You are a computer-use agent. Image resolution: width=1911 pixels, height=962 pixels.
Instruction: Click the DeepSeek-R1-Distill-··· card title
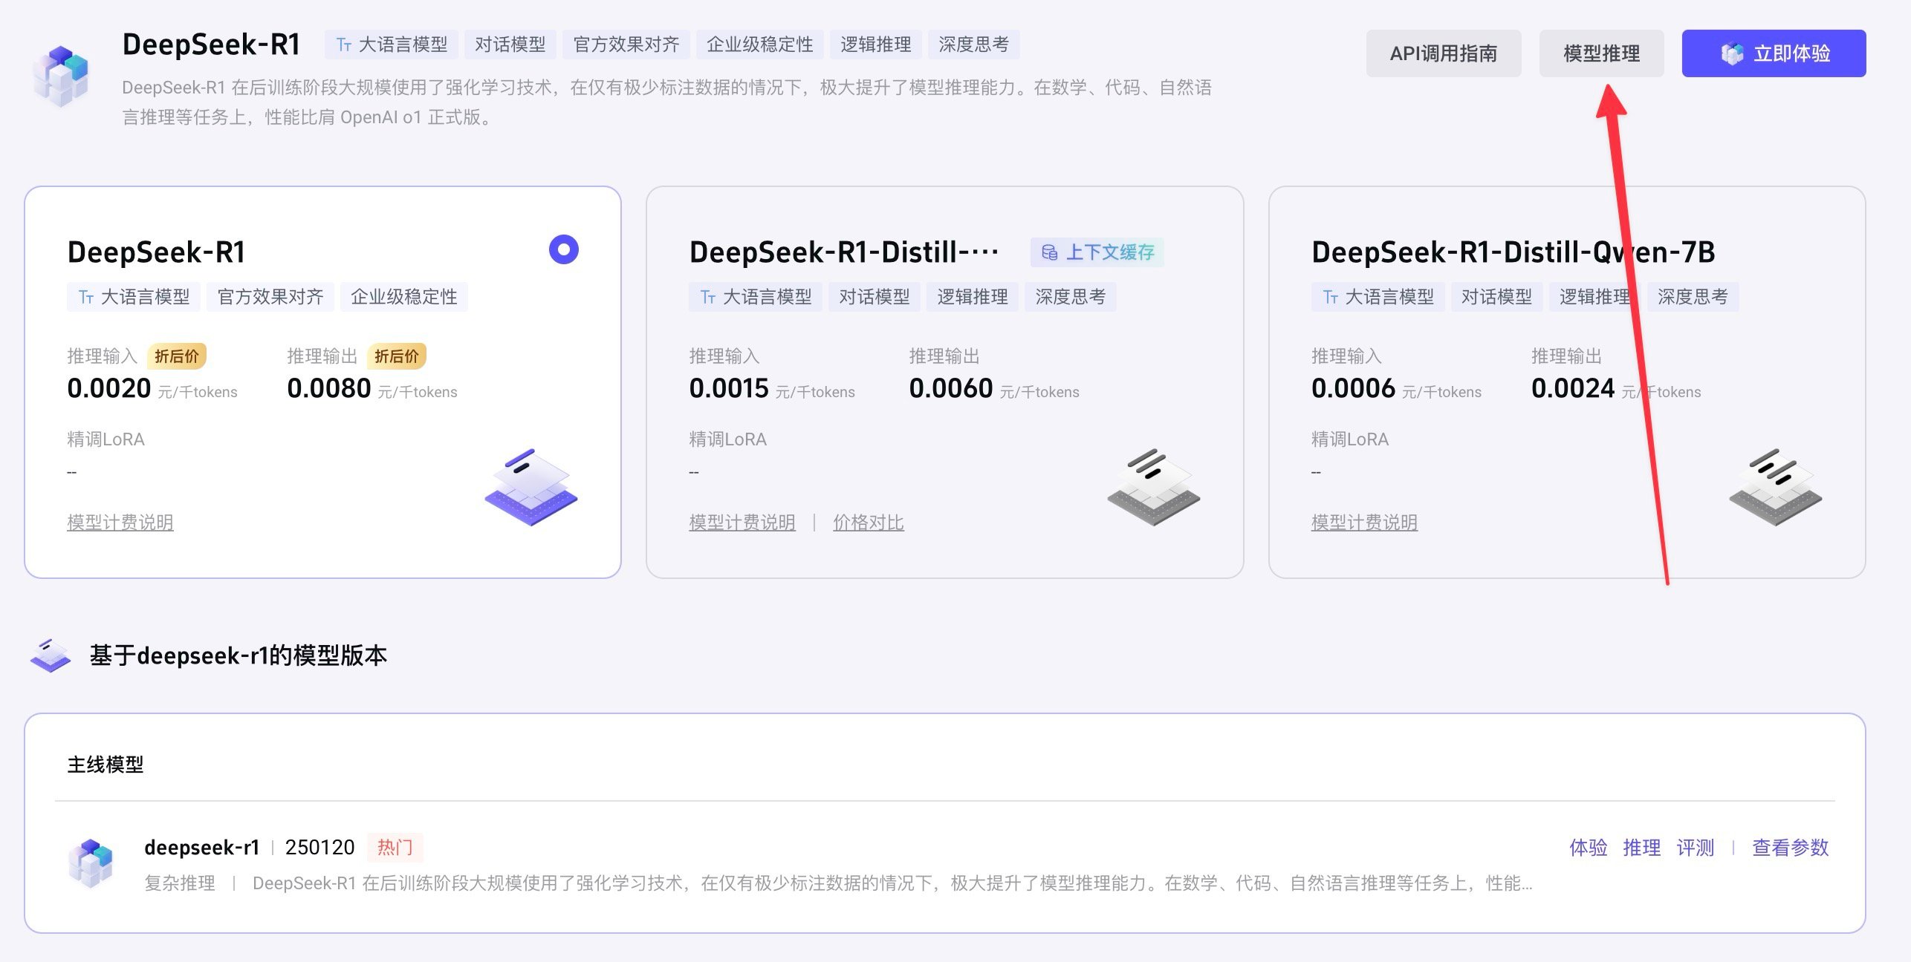[x=844, y=252]
